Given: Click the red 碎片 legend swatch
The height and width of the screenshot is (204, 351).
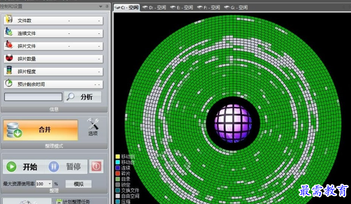Looking at the screenshot, I should [117, 173].
